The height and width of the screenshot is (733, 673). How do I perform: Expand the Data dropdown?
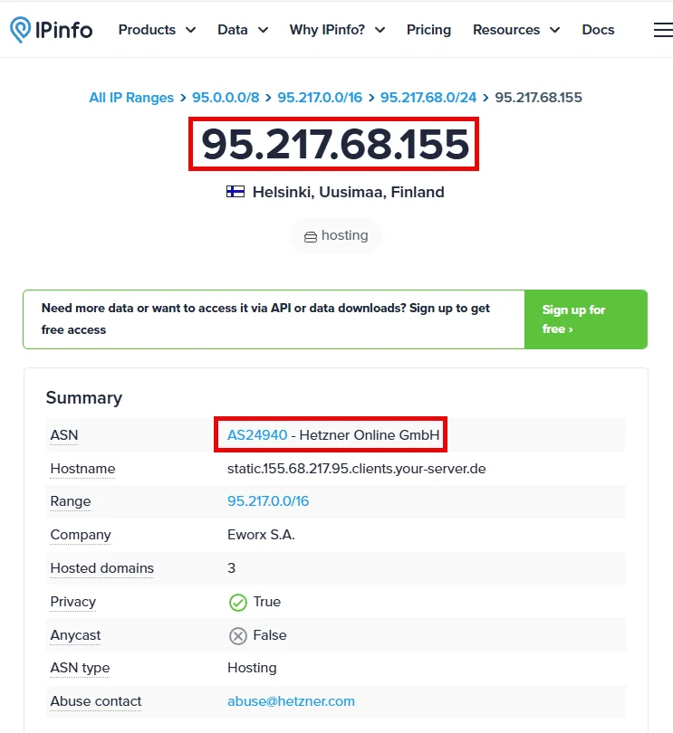tap(243, 30)
